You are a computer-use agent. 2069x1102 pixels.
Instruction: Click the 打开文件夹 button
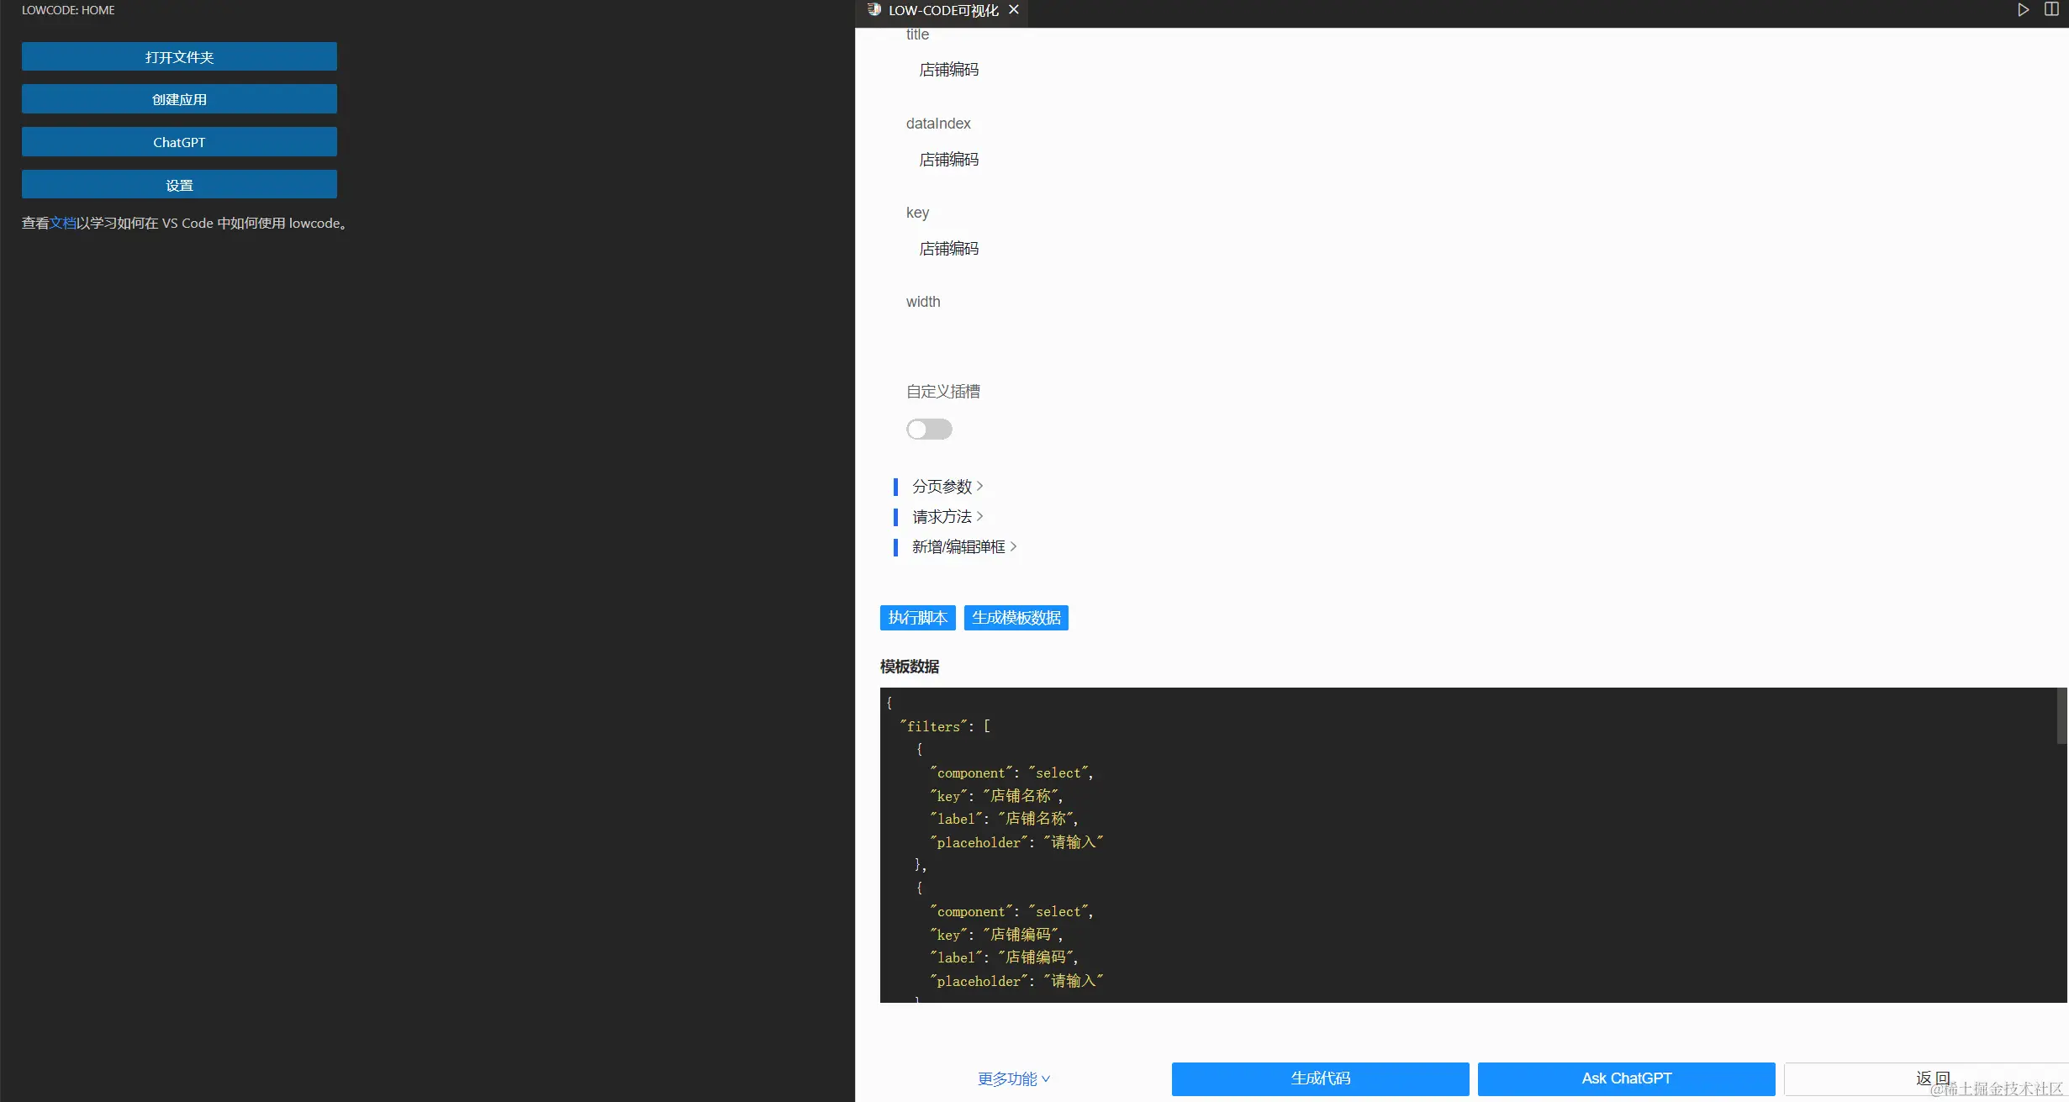pos(178,56)
